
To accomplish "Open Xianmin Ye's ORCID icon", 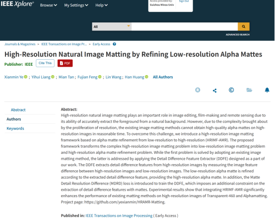I will 26,77.
